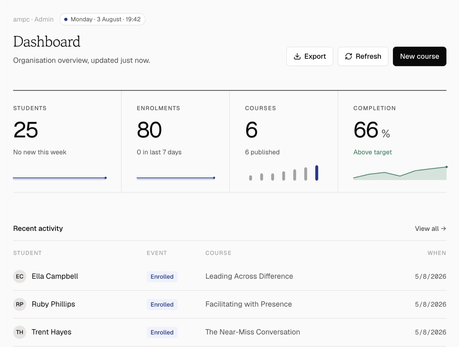Open course The Near-Miss Conversation
Screen dimensions: 459x347
252,332
